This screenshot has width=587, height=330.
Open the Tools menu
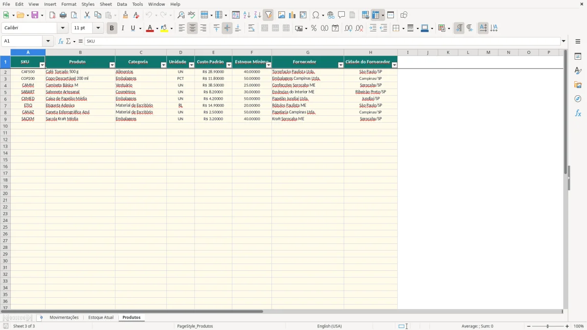137,4
